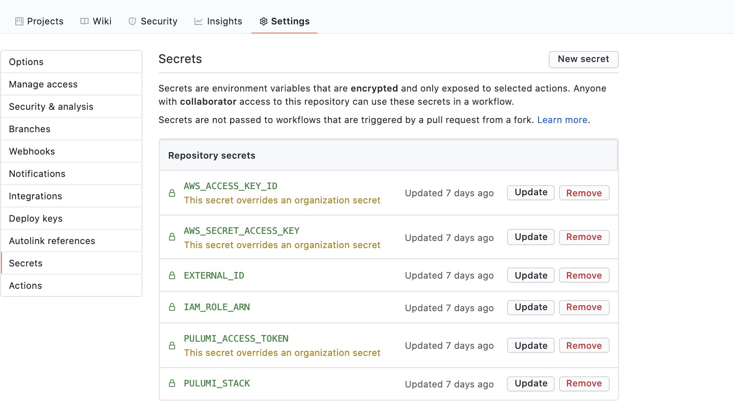Update the PULUMI_STACK secret

531,384
